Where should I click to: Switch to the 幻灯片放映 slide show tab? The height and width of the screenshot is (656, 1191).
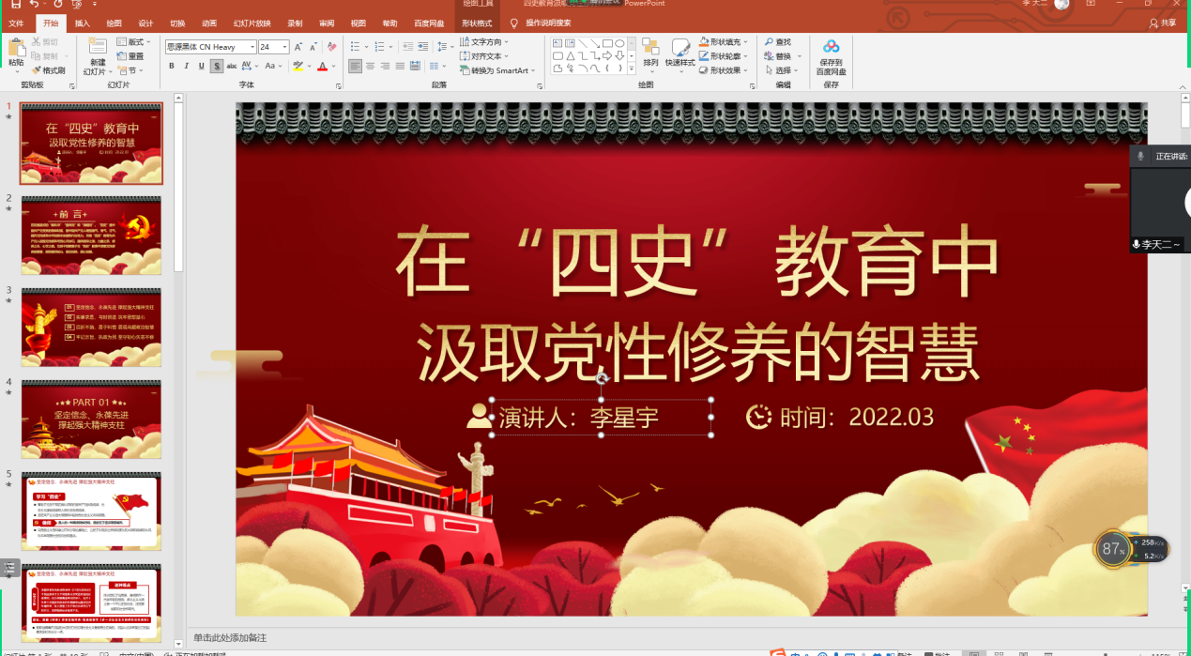[252, 23]
